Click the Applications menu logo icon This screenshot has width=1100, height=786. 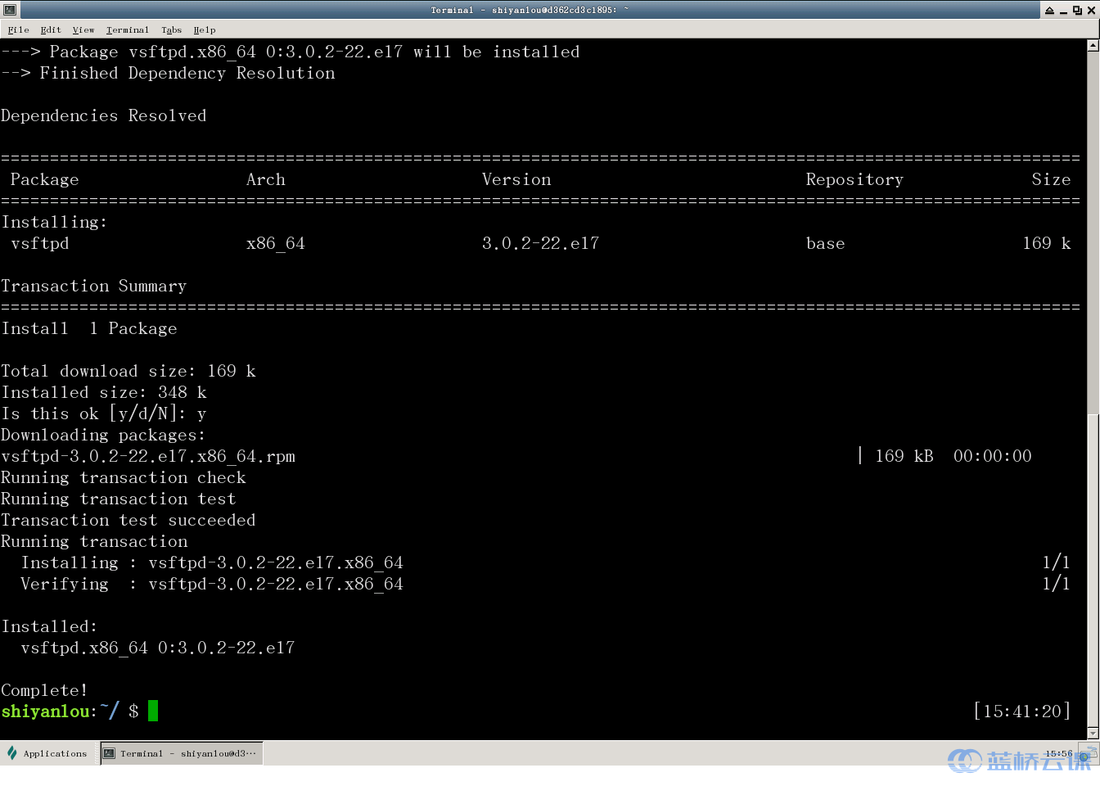coord(11,753)
